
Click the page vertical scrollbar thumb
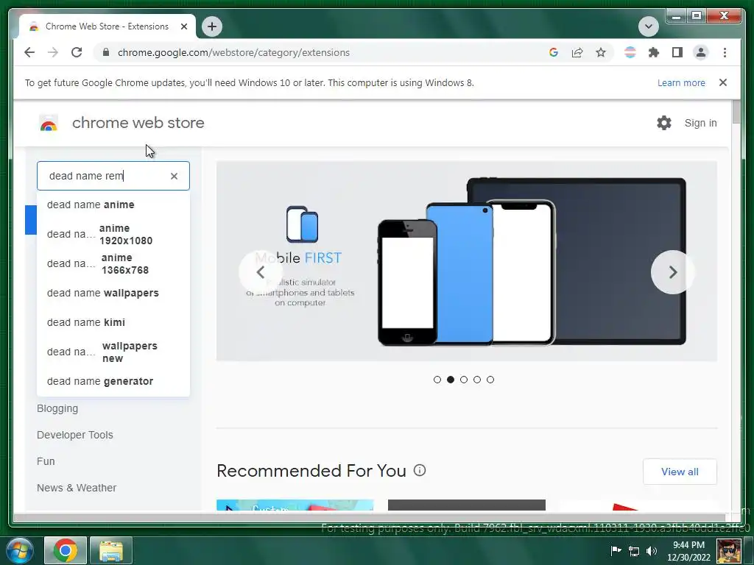[x=736, y=112]
